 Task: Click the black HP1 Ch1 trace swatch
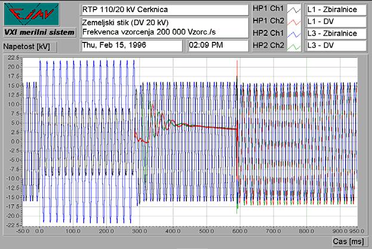(294, 10)
